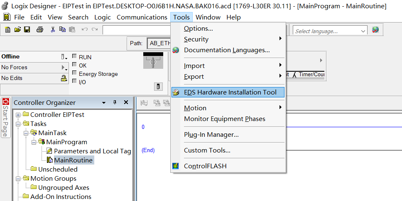
Task: Pin the Controller Organizer panel
Action: pos(115,102)
